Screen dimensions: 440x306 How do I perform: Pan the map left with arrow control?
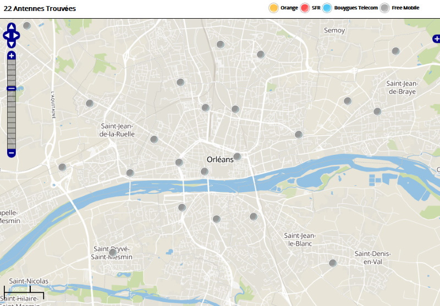coord(6,36)
